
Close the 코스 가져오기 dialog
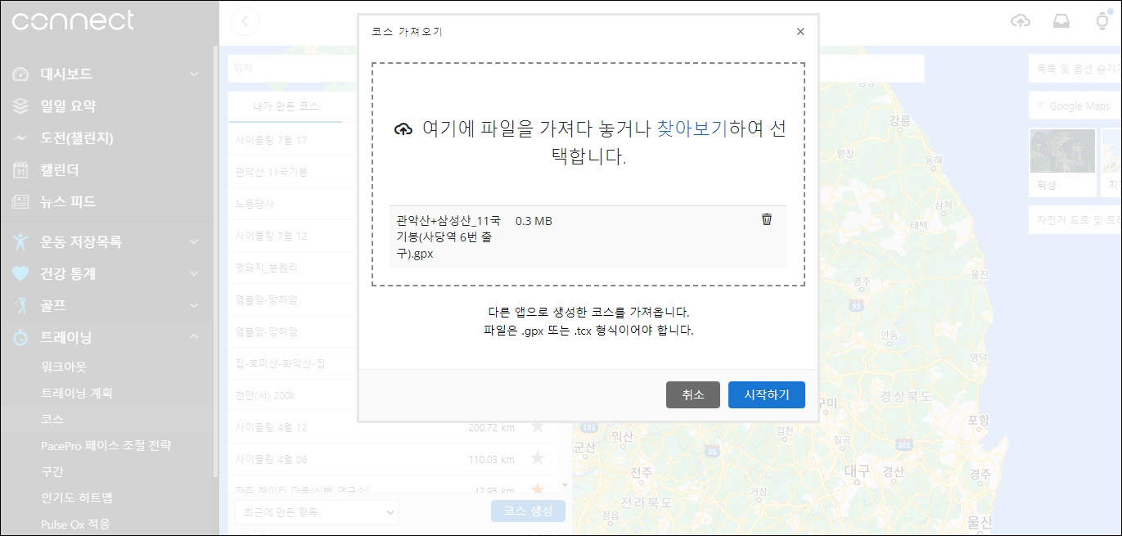[800, 32]
